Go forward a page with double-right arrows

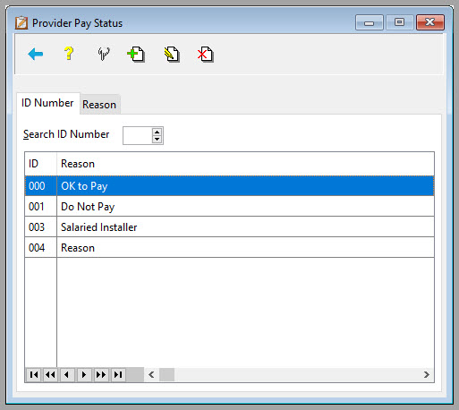pos(101,374)
